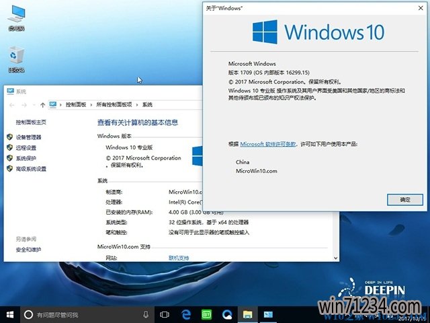Click the 4.00 GB installed memory value
Image resolution: width=430 pixels, height=323 pixels.
tap(196, 212)
